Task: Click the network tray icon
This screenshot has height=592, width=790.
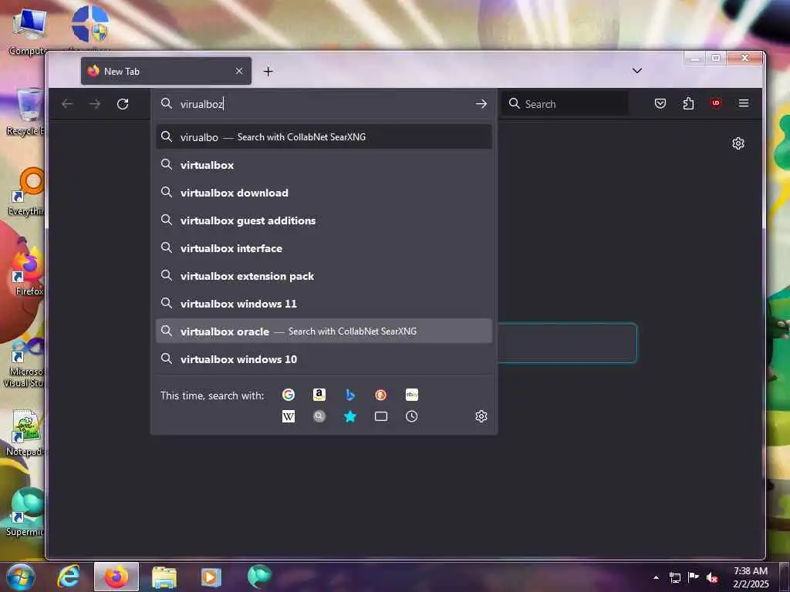Action: click(675, 577)
